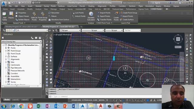Open the layer dropdown showing 0
This screenshot has width=194, height=109.
[27, 30]
